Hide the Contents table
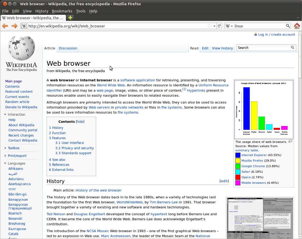The width and height of the screenshot is (302, 239). pos(80,121)
